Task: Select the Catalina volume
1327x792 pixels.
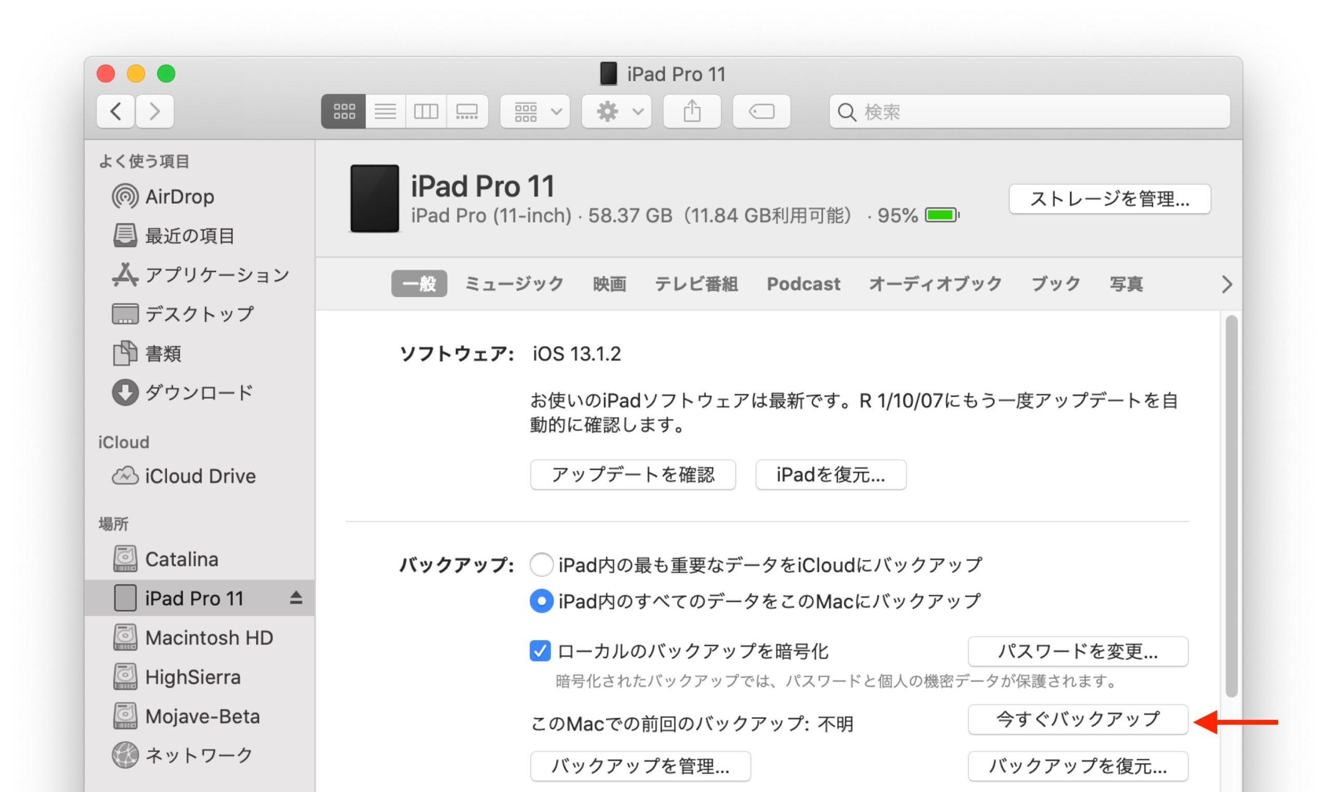Action: point(200,559)
